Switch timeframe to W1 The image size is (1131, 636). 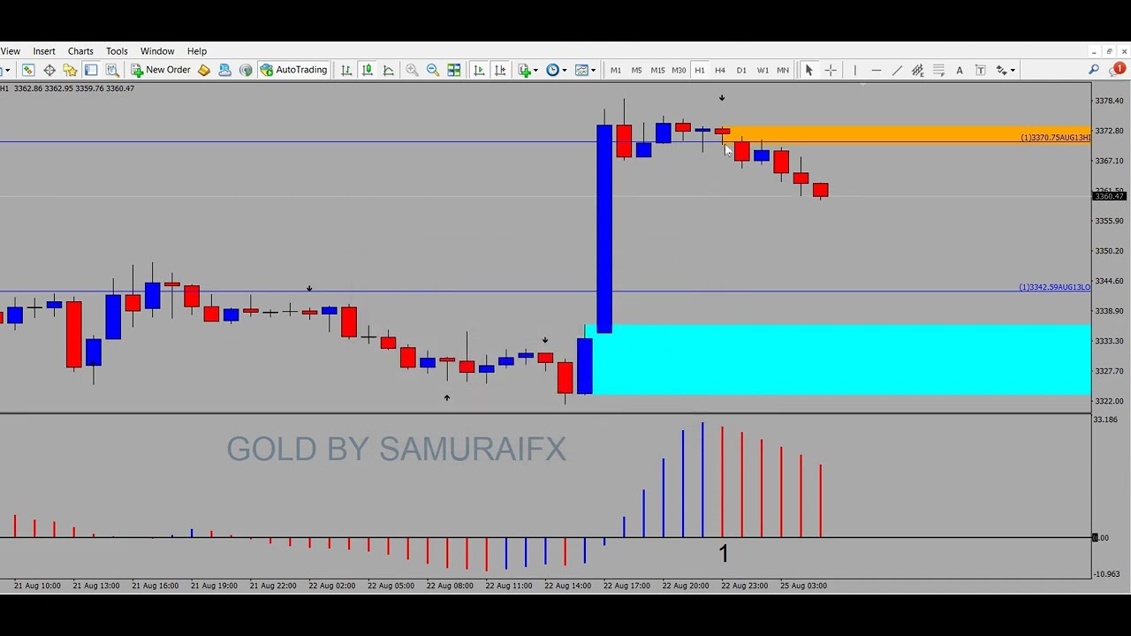(763, 70)
